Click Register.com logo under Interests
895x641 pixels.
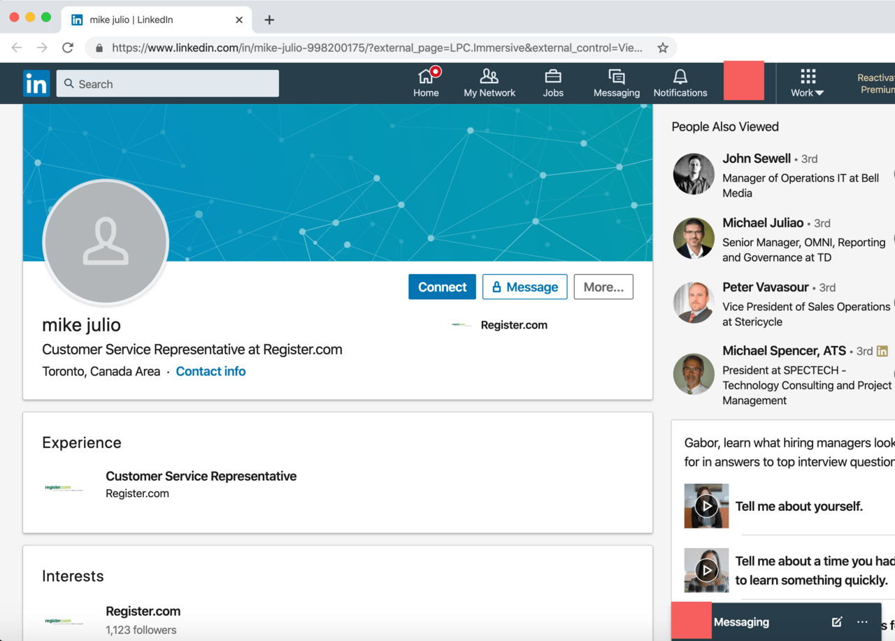pyautogui.click(x=64, y=620)
